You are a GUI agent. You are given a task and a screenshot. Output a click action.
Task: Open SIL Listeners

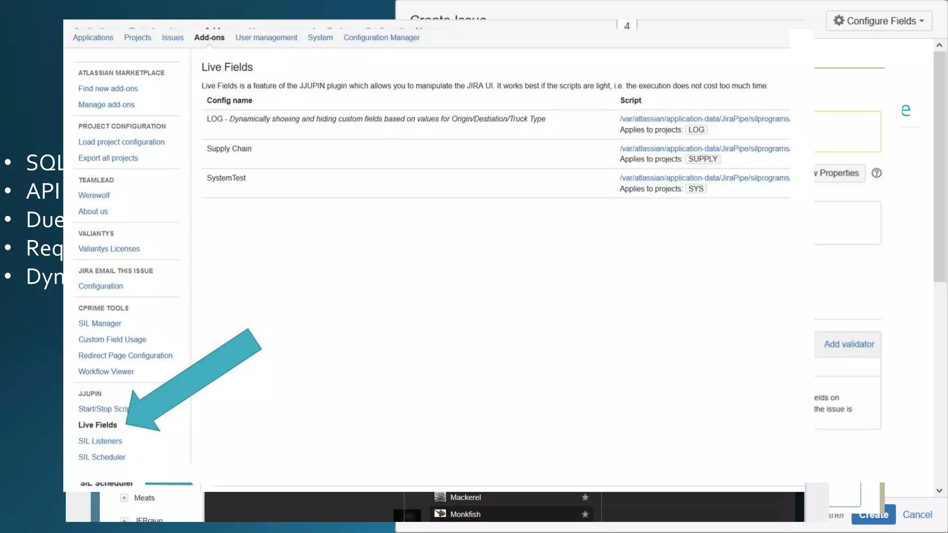click(x=100, y=441)
